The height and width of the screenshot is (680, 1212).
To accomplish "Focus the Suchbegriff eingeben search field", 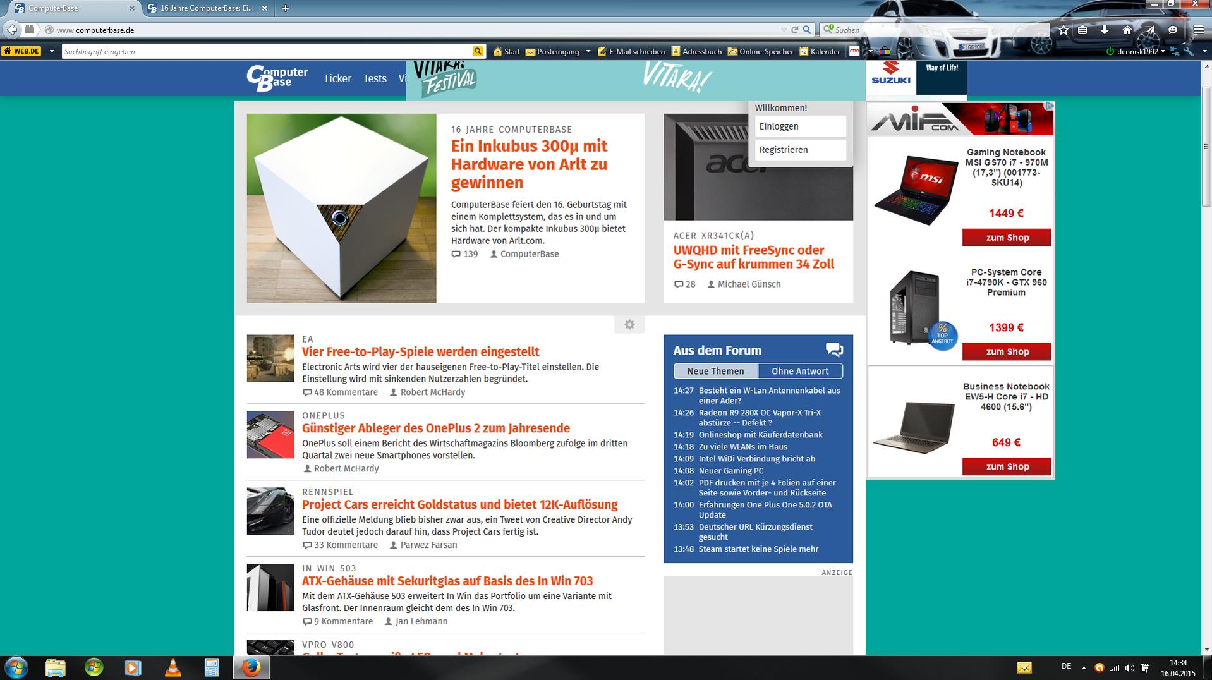I will (x=267, y=51).
